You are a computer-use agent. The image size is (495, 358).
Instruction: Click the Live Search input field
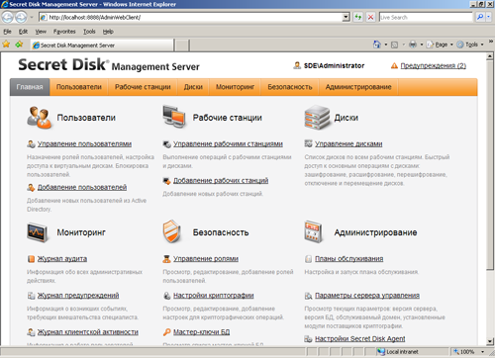[x=426, y=17]
